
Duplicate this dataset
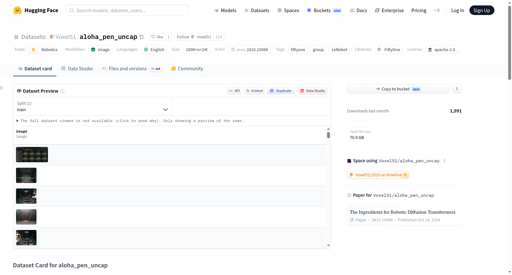point(281,91)
